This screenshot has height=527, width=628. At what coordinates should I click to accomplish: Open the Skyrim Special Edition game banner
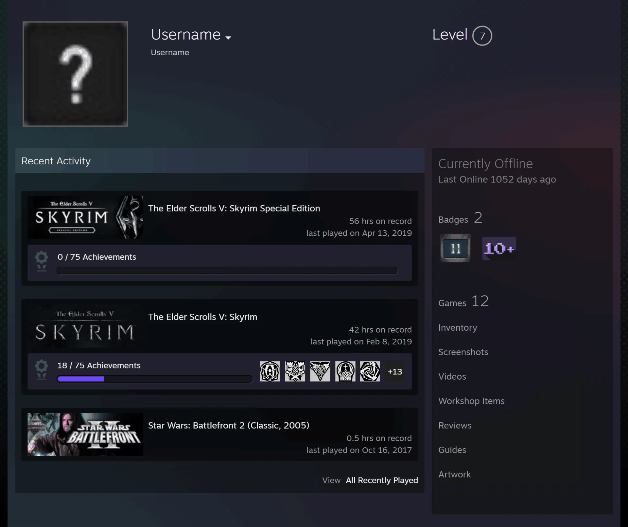[x=85, y=217]
